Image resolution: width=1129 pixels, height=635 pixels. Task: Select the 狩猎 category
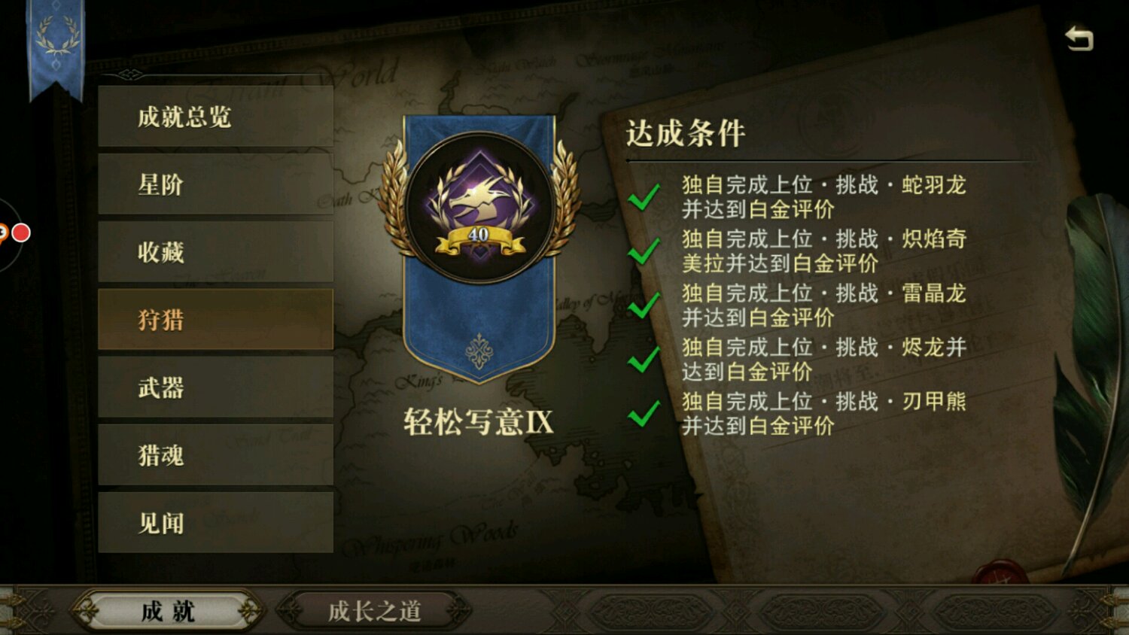point(215,320)
